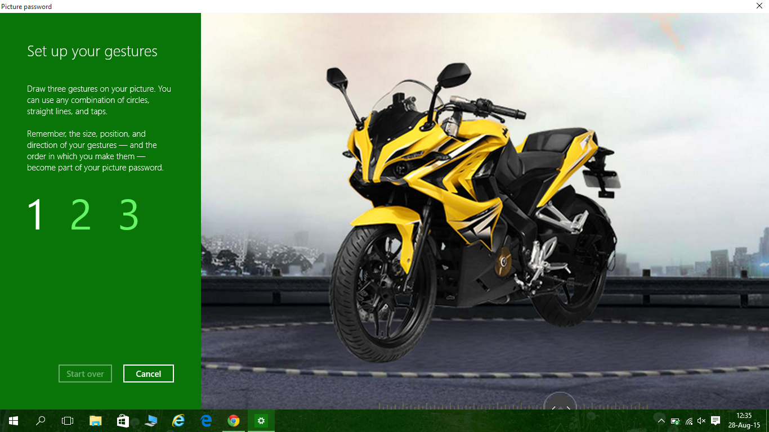This screenshot has height=432, width=769.
Task: Launch Microsoft Edge from taskbar
Action: (206, 421)
